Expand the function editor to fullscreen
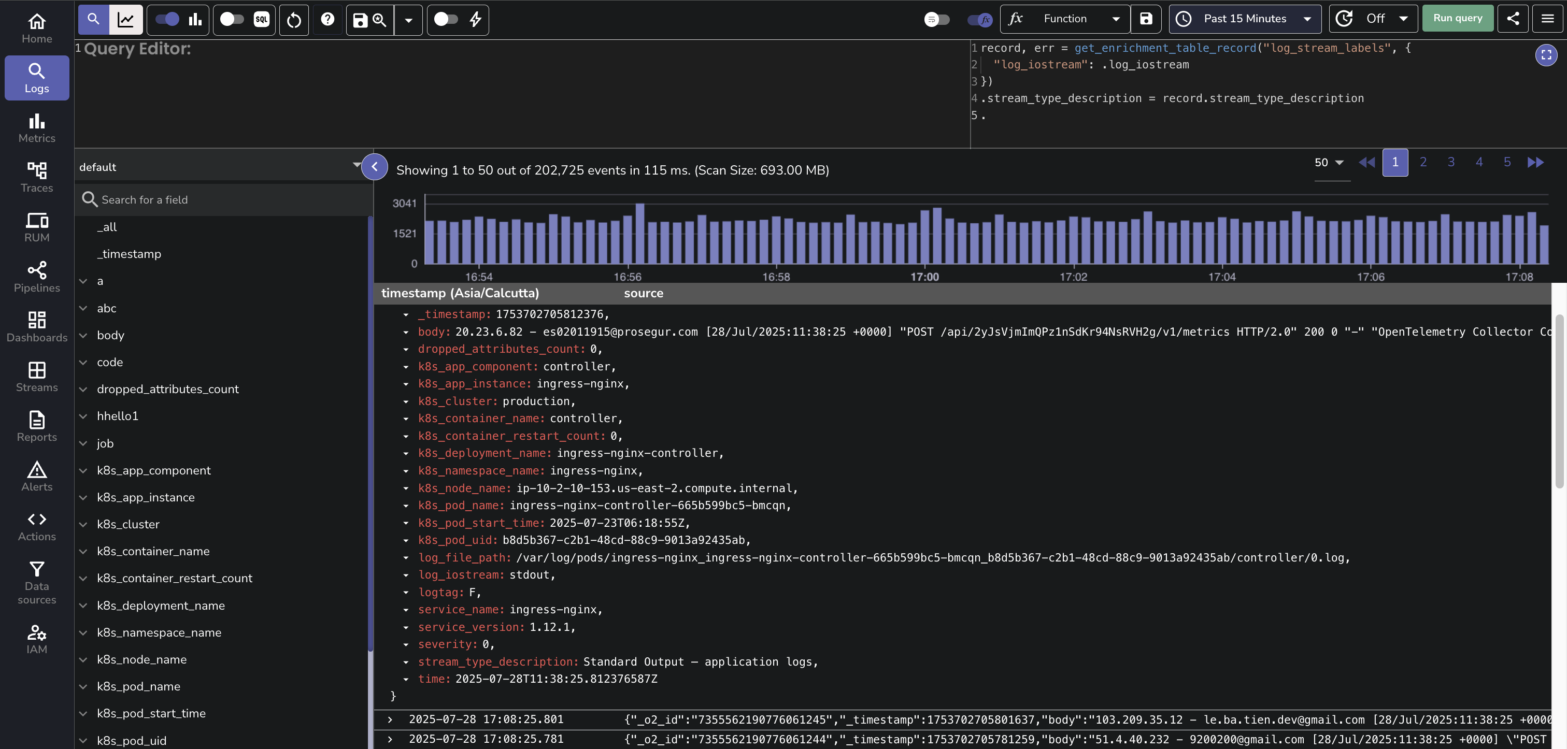The image size is (1567, 749). coord(1546,55)
